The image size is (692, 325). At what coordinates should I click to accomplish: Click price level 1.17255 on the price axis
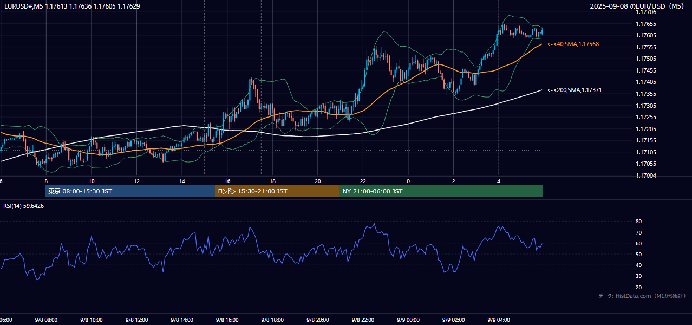click(x=645, y=117)
